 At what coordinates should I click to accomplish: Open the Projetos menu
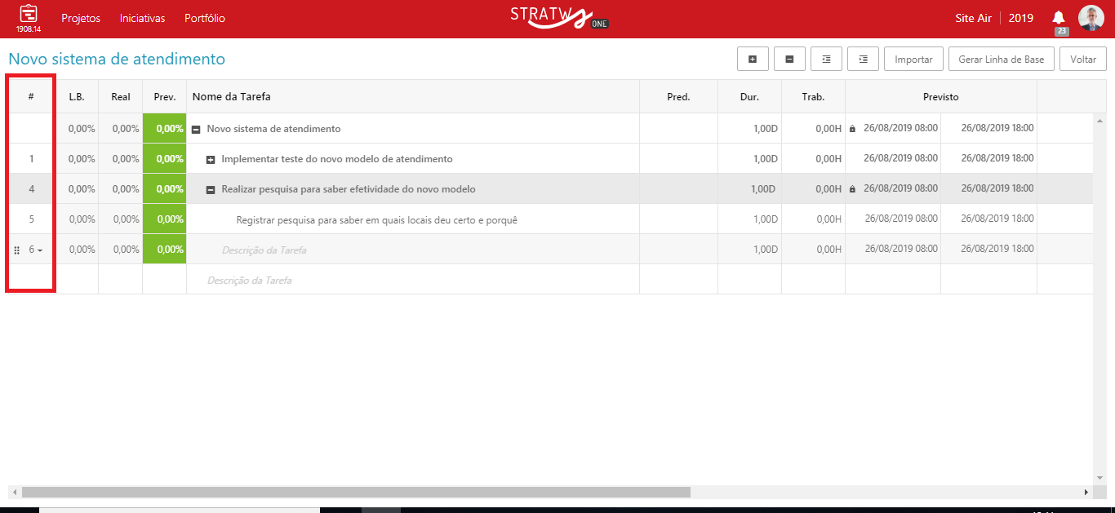click(x=81, y=18)
